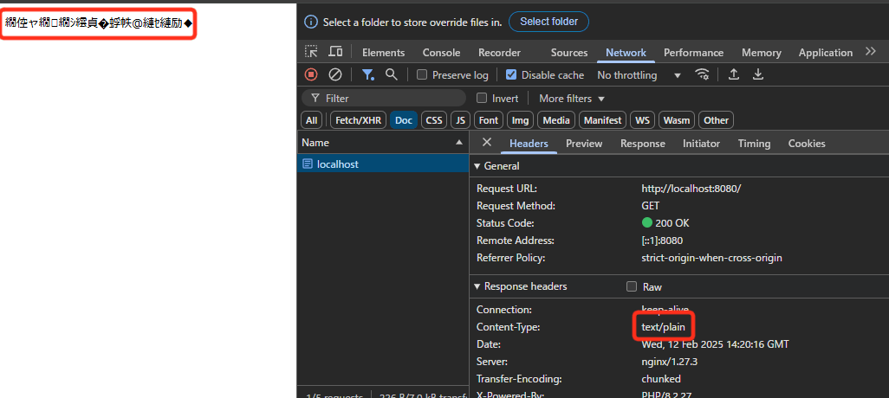
Task: Uncheck the Disable cache checkbox
Action: pyautogui.click(x=511, y=75)
